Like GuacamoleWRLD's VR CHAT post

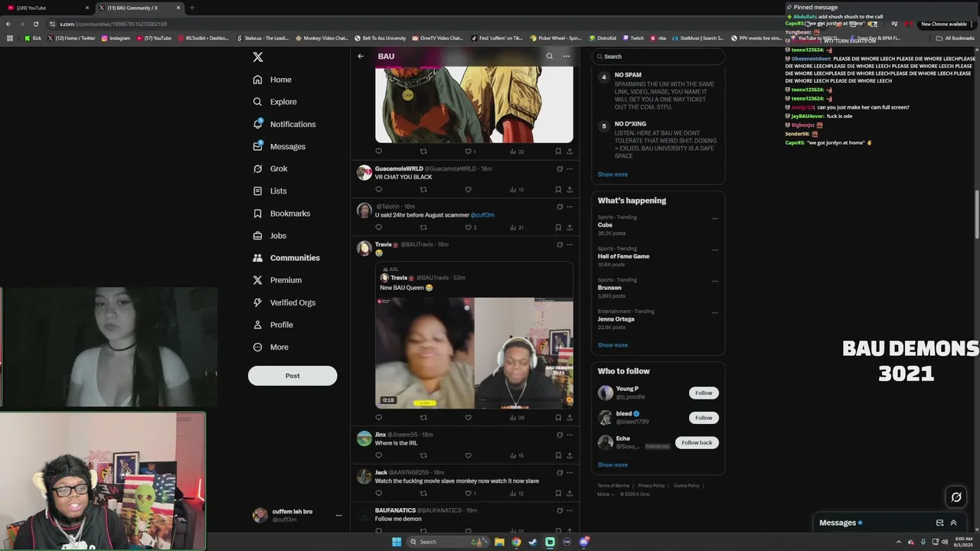[x=468, y=190]
